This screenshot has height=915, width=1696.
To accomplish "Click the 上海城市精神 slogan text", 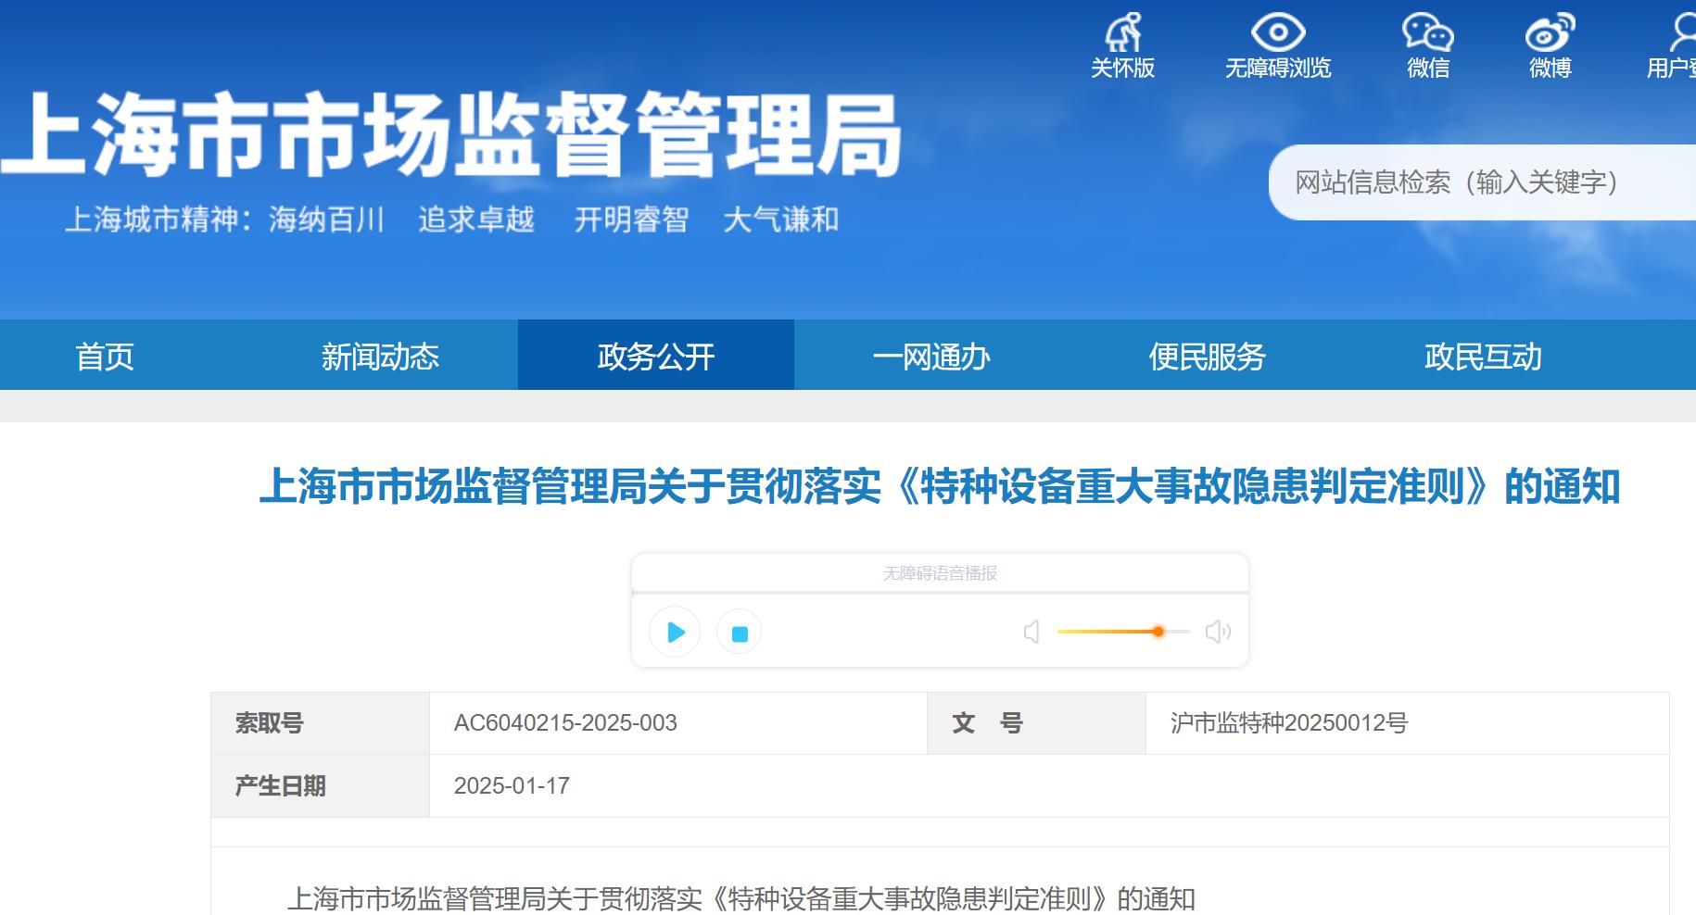I will (451, 219).
